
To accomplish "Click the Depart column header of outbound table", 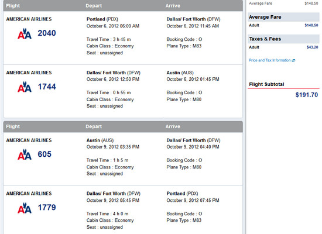I will (x=94, y=6).
